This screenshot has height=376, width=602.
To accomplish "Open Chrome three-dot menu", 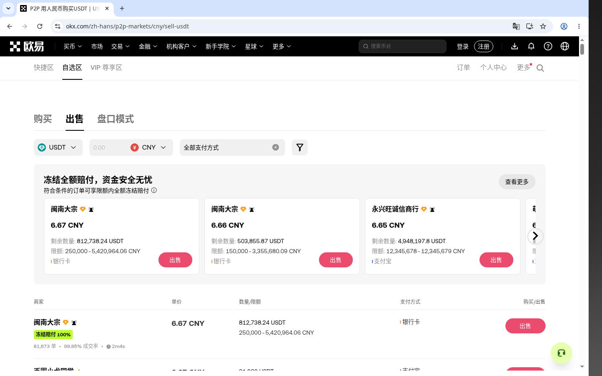I will [x=579, y=26].
